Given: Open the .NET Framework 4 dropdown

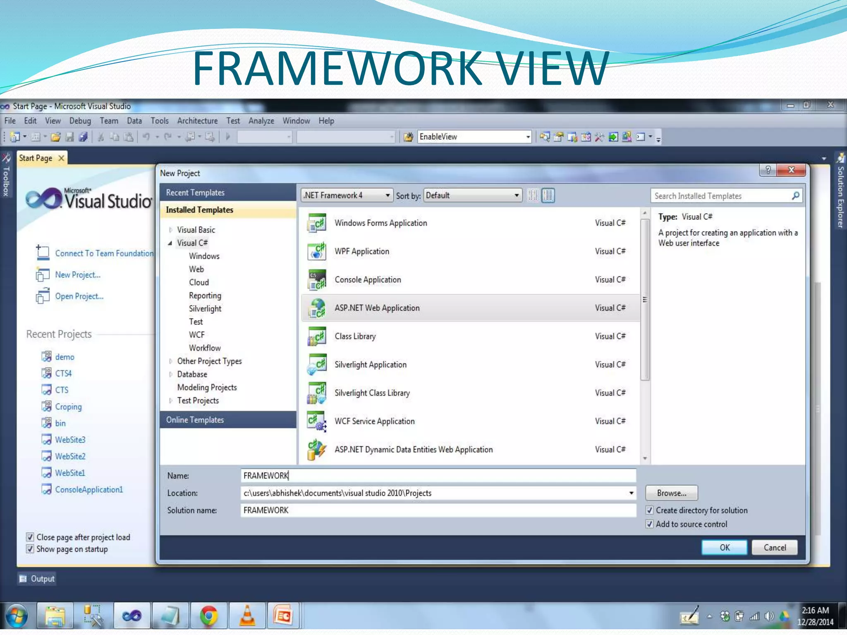Looking at the screenshot, I should point(346,195).
